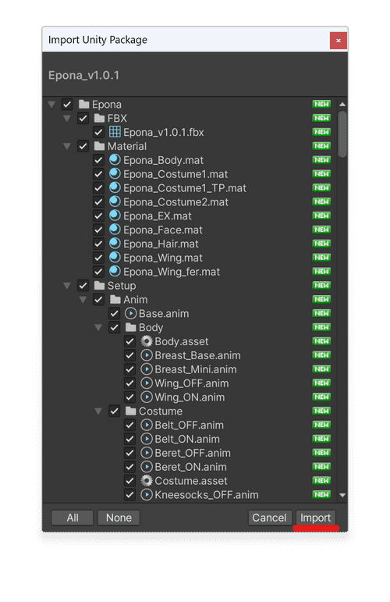Click the Setup folder icon
Screen dimensions: 390x602
point(99,286)
